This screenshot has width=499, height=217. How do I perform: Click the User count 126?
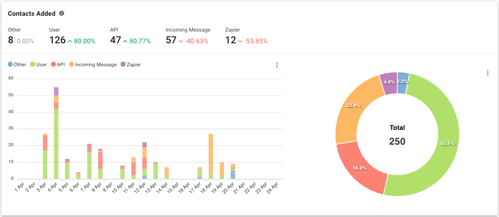pyautogui.click(x=57, y=40)
